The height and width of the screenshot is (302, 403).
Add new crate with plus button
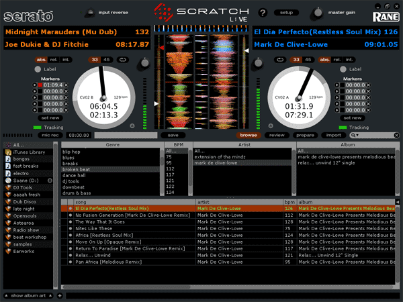click(60, 296)
